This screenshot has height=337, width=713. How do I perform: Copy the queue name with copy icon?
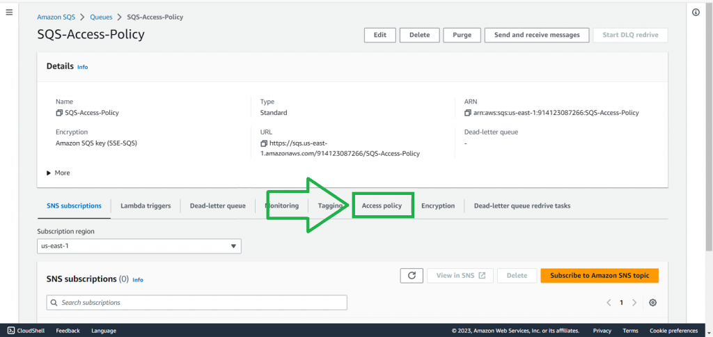coord(59,113)
